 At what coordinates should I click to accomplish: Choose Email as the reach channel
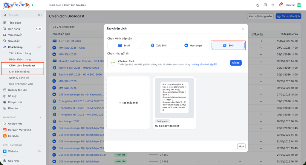(x=124, y=45)
